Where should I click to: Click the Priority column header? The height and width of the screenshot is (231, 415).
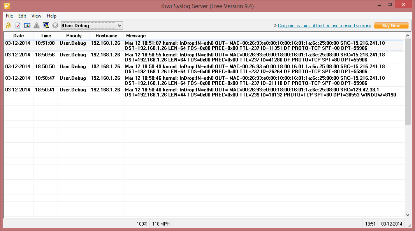point(74,36)
